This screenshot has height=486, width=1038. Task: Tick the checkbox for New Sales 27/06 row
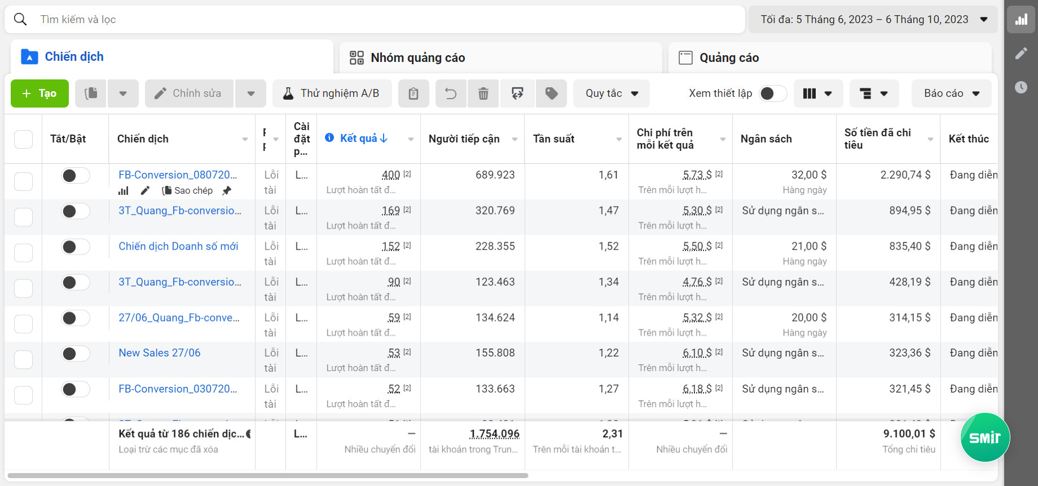pos(23,359)
